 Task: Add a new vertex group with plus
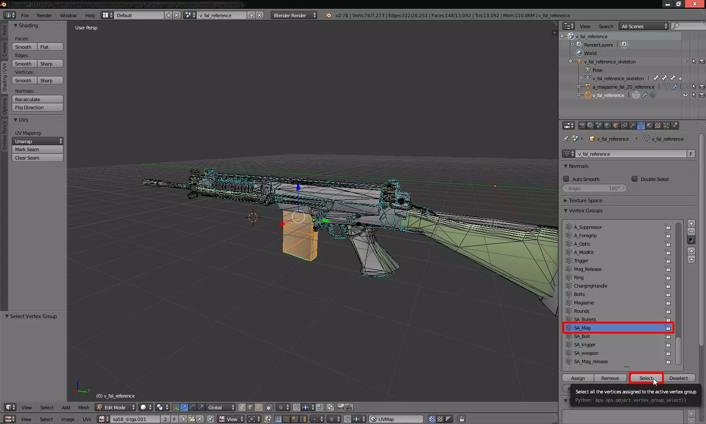pos(691,223)
